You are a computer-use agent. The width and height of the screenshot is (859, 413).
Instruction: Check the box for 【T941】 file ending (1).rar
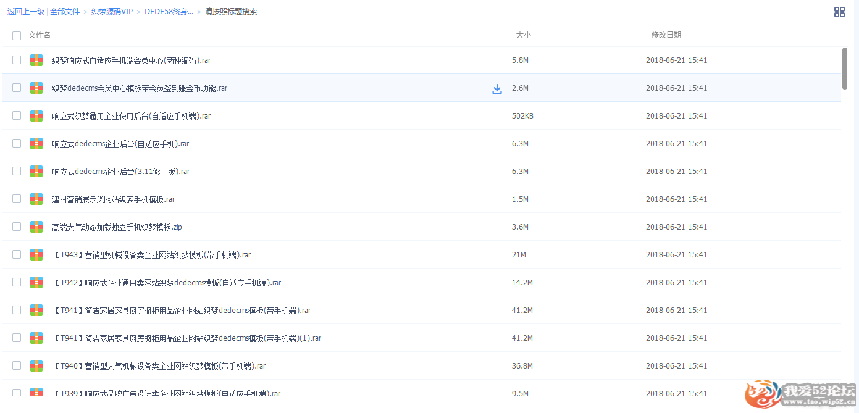[x=17, y=338]
